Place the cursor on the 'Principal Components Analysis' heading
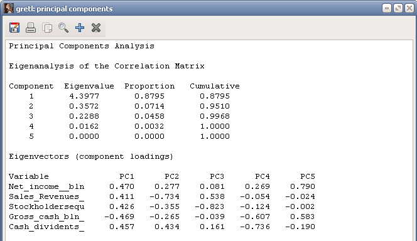The height and width of the screenshot is (241, 417). click(x=82, y=46)
